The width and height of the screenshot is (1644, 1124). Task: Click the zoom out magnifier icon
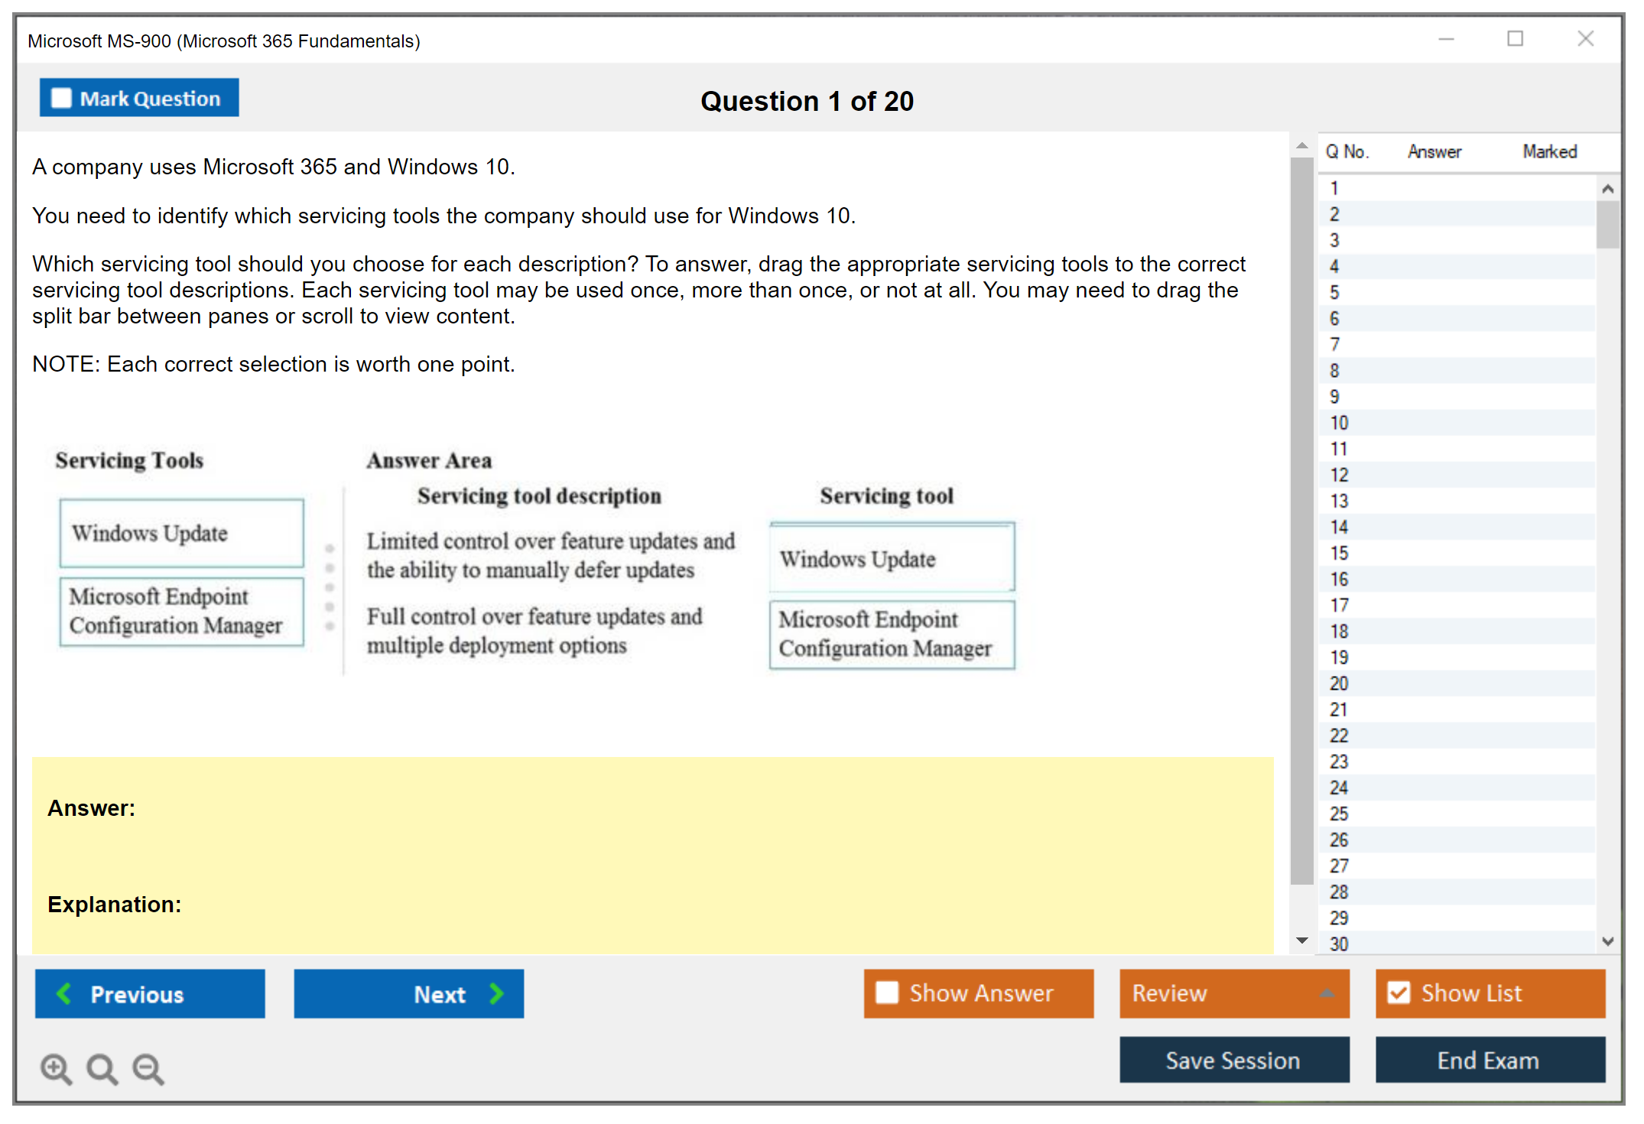(x=148, y=1068)
